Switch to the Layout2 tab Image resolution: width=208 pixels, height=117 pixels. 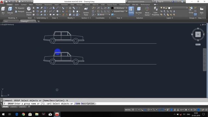[22, 107]
